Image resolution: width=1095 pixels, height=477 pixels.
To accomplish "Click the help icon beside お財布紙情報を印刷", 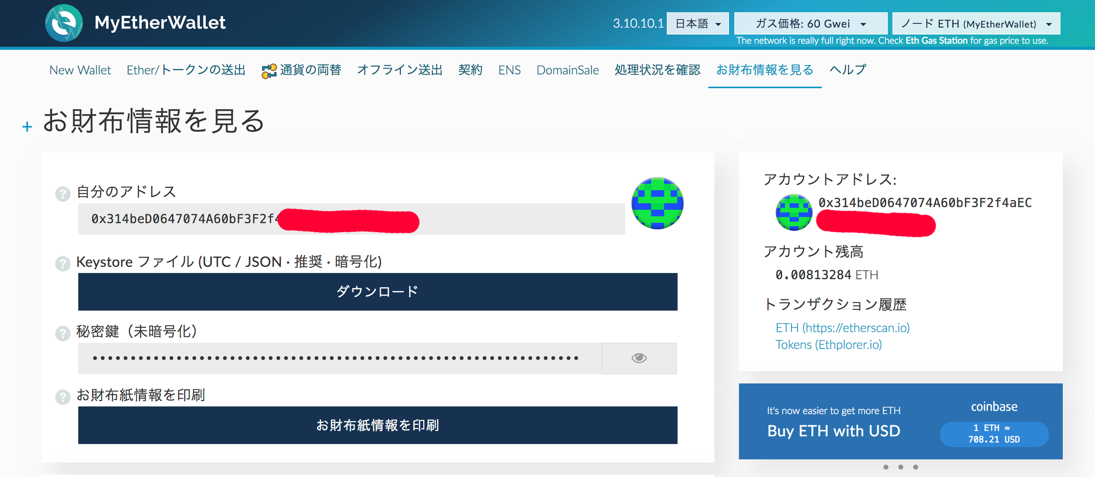I will point(62,397).
